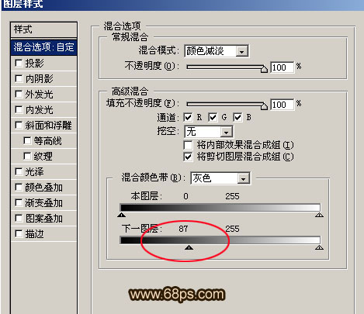Click the 填充不透明度 slider handle
Image resolution: width=364 pixels, height=314 pixels.
click(264, 106)
